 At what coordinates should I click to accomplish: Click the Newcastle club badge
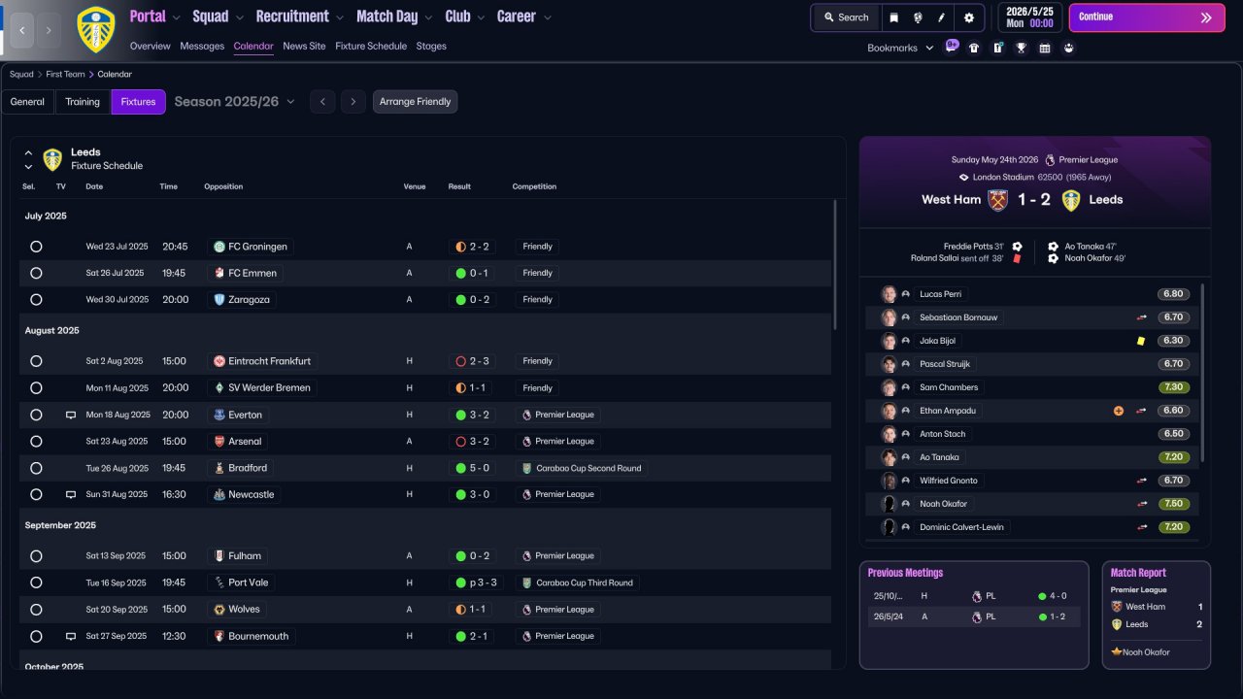(219, 494)
